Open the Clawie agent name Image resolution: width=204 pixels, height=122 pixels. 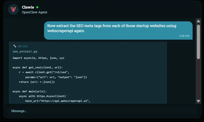point(28,7)
